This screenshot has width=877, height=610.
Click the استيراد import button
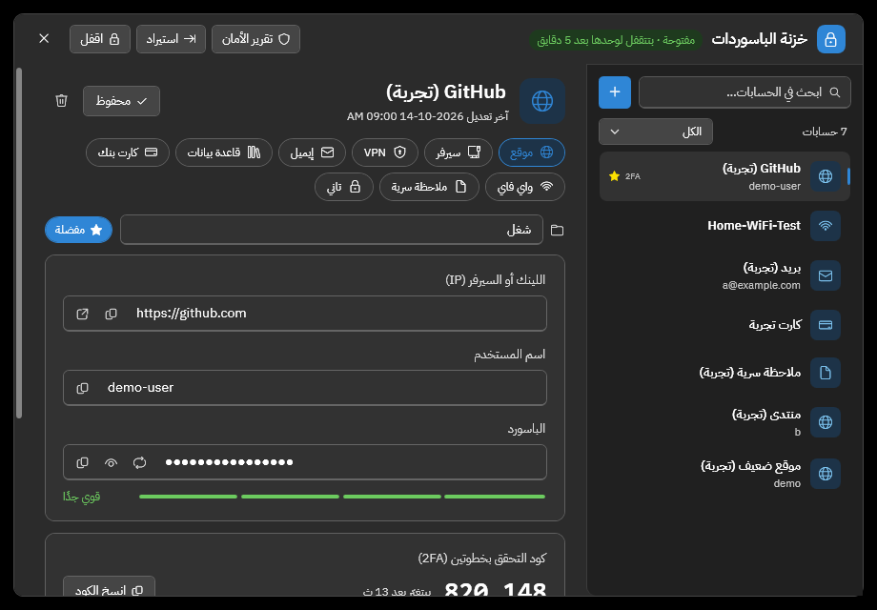[171, 39]
